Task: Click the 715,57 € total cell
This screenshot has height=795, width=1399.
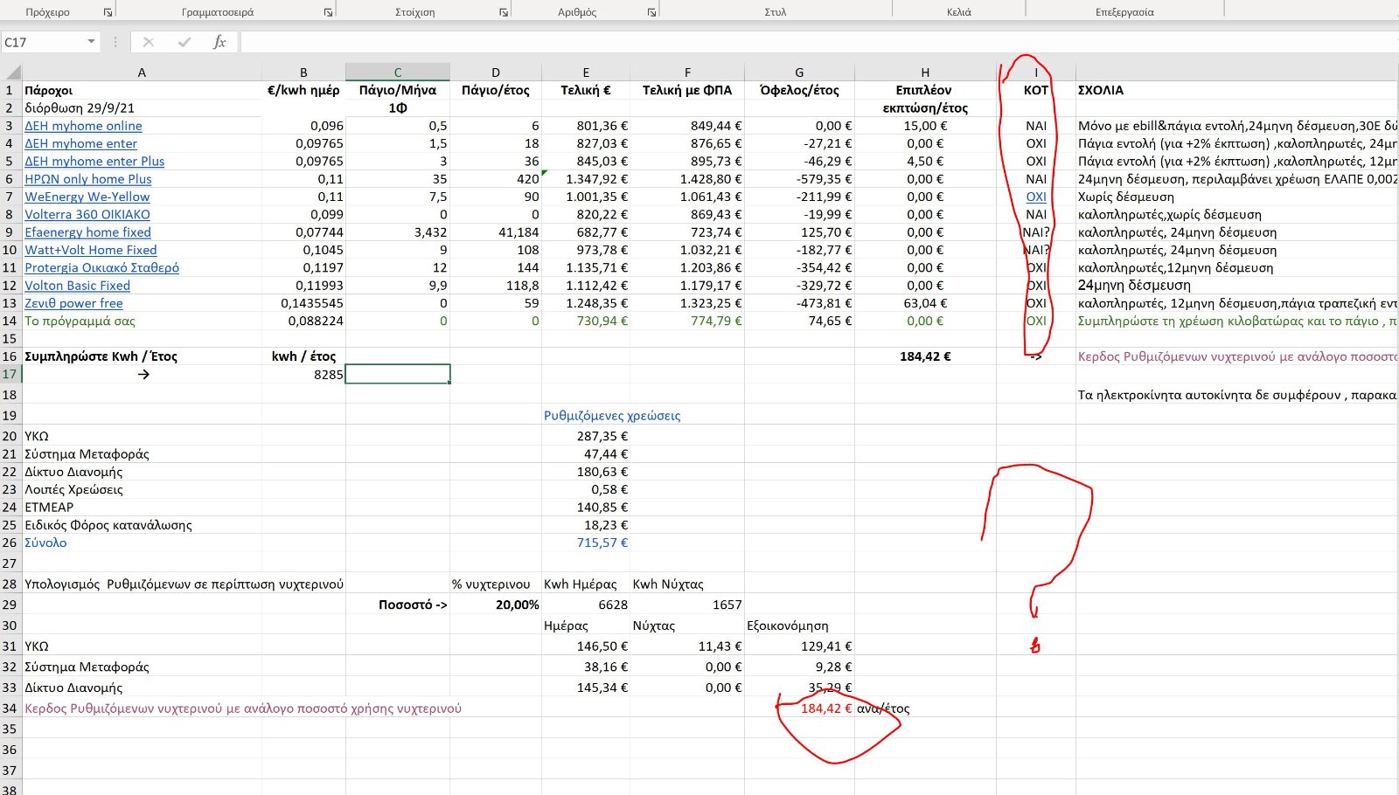Action: click(x=586, y=543)
